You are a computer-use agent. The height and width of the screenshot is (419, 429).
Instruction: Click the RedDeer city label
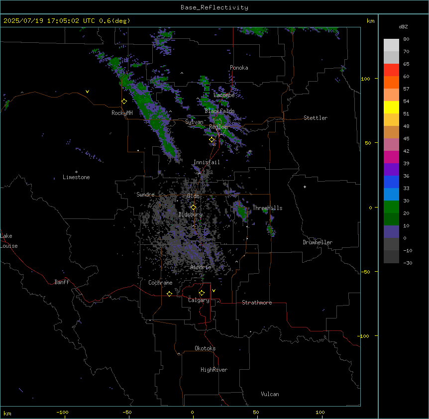click(x=219, y=127)
